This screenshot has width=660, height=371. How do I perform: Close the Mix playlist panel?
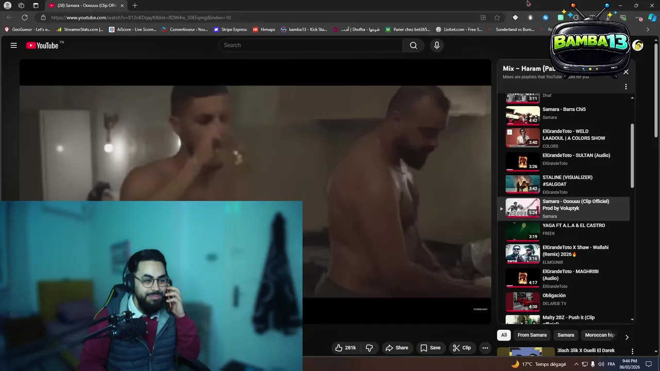tap(626, 72)
